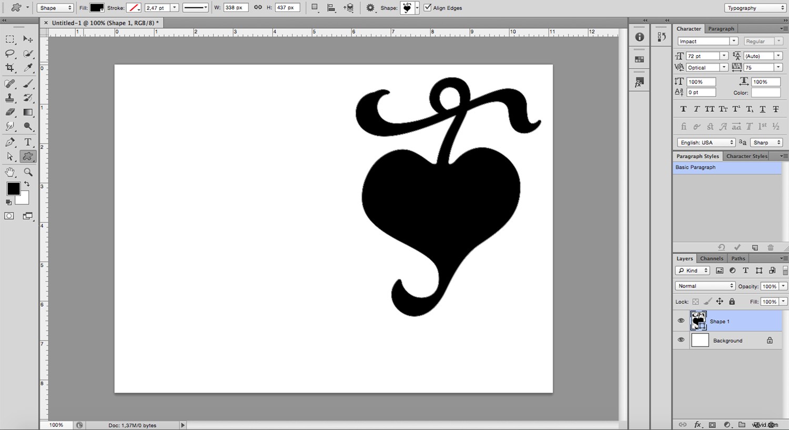The image size is (789, 430).
Task: Select the Zoom tool
Action: click(27, 172)
